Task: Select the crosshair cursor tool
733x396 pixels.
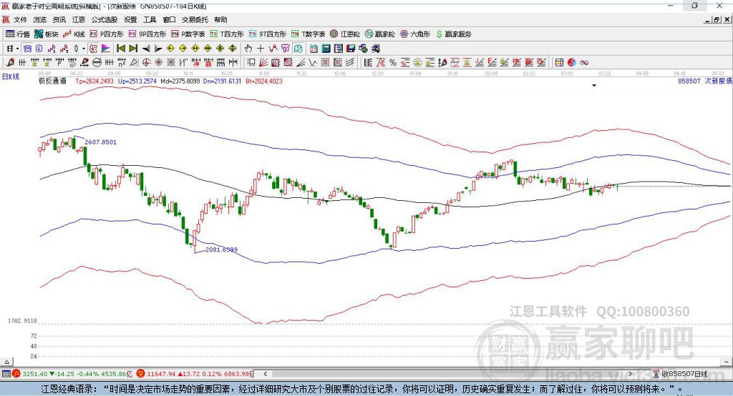Action: click(x=261, y=49)
